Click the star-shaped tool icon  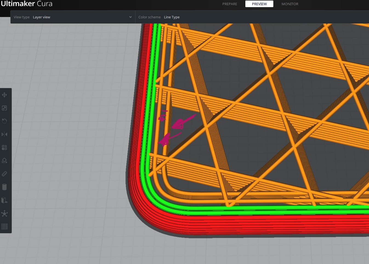click(x=4, y=214)
